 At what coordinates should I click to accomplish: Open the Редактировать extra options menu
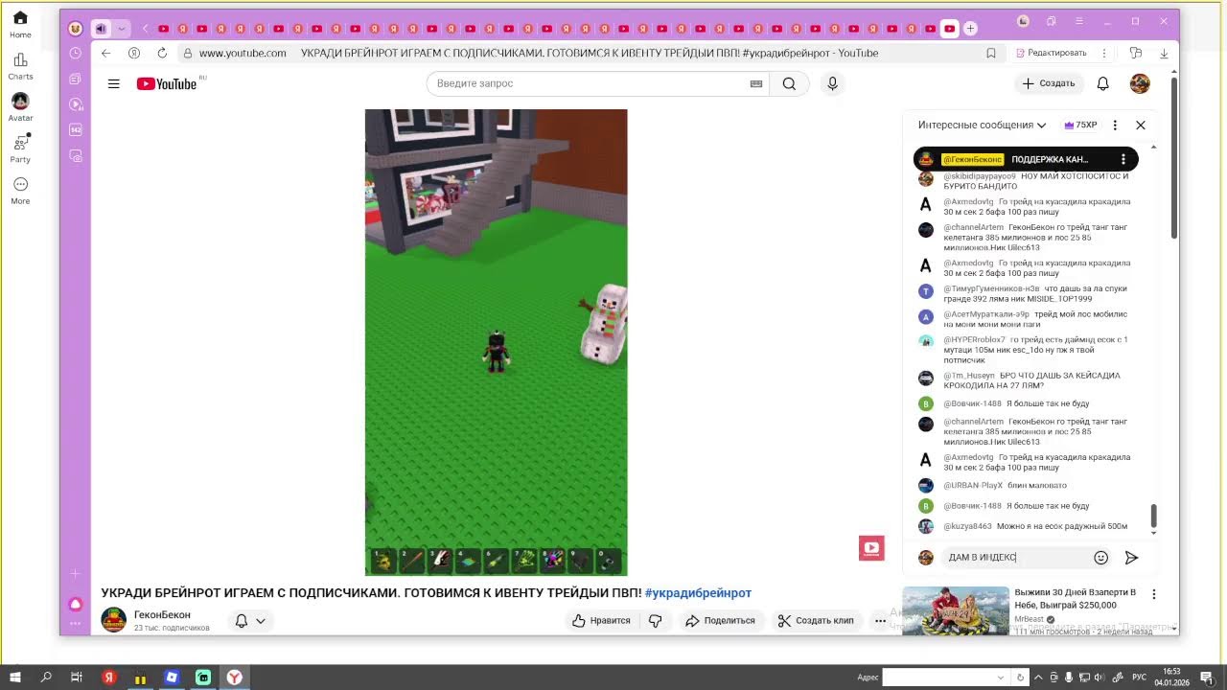1105,53
